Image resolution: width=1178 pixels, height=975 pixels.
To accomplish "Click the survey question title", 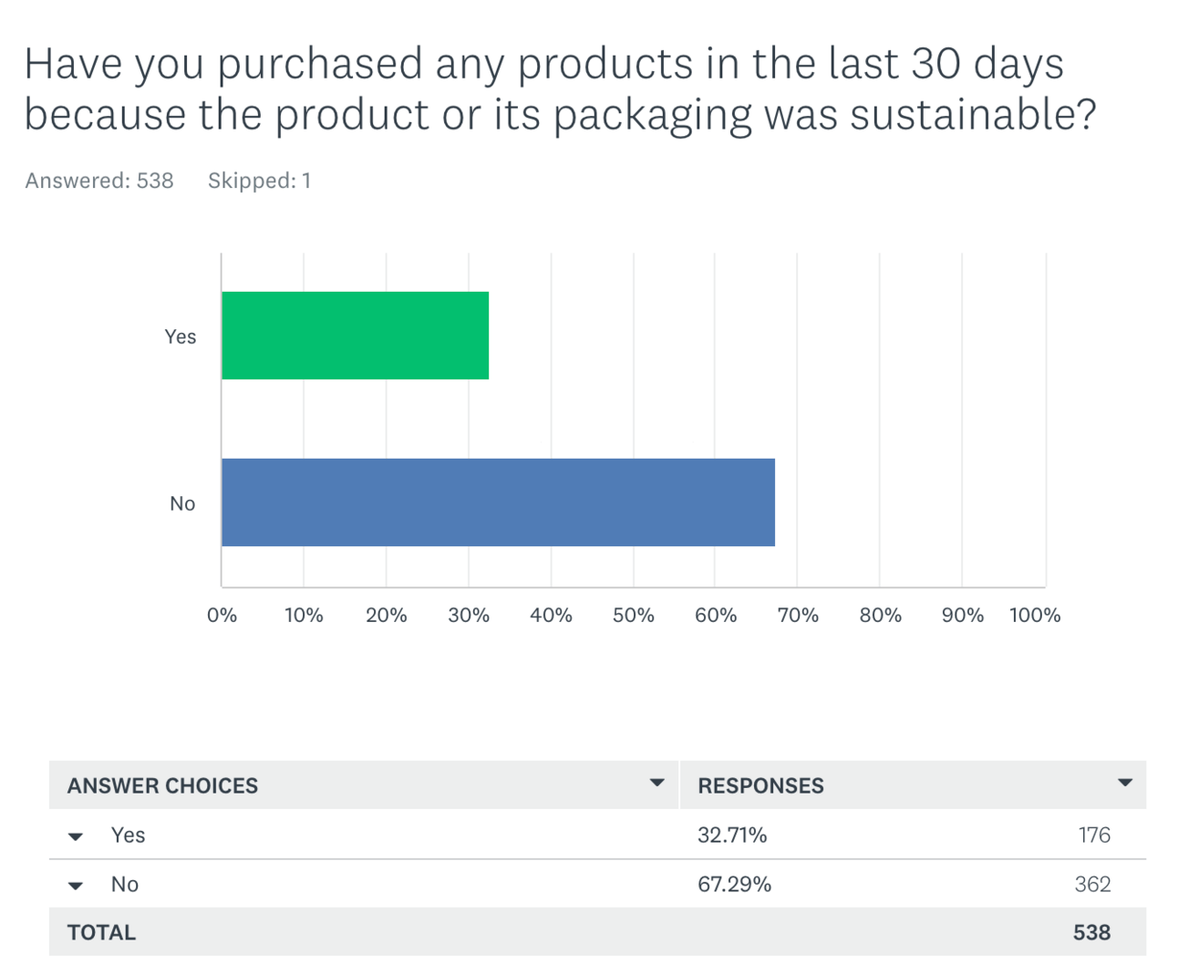I will point(560,89).
